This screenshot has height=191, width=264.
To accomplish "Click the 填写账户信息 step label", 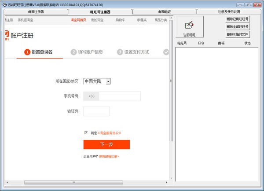I will point(90,52).
